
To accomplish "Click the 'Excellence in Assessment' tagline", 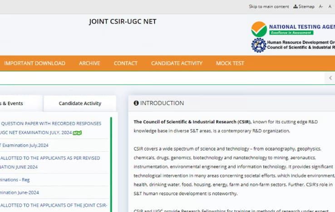I will coord(291,33).
